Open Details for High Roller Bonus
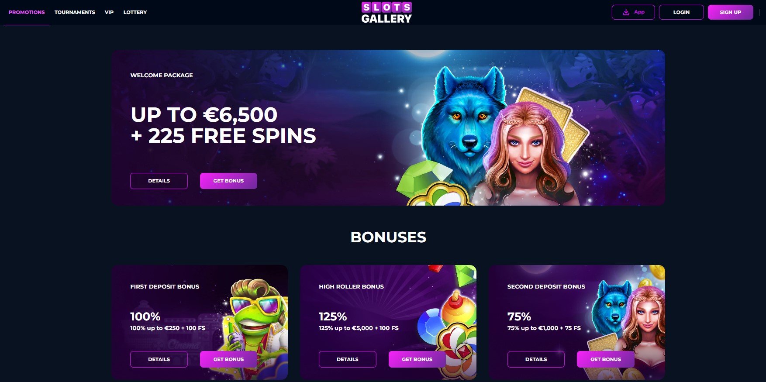Screen dimensions: 766x382 click(x=348, y=359)
